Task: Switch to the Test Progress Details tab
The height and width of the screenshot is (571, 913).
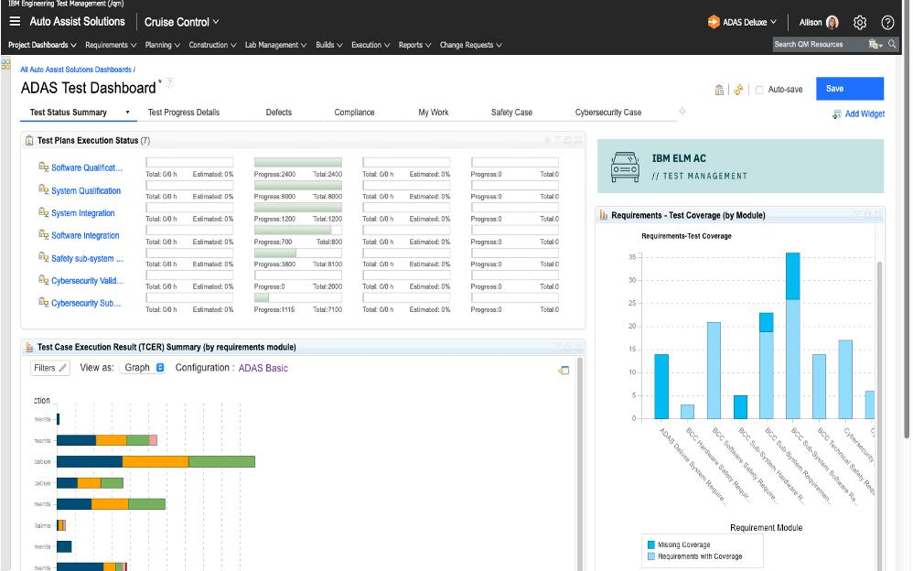Action: click(x=183, y=113)
